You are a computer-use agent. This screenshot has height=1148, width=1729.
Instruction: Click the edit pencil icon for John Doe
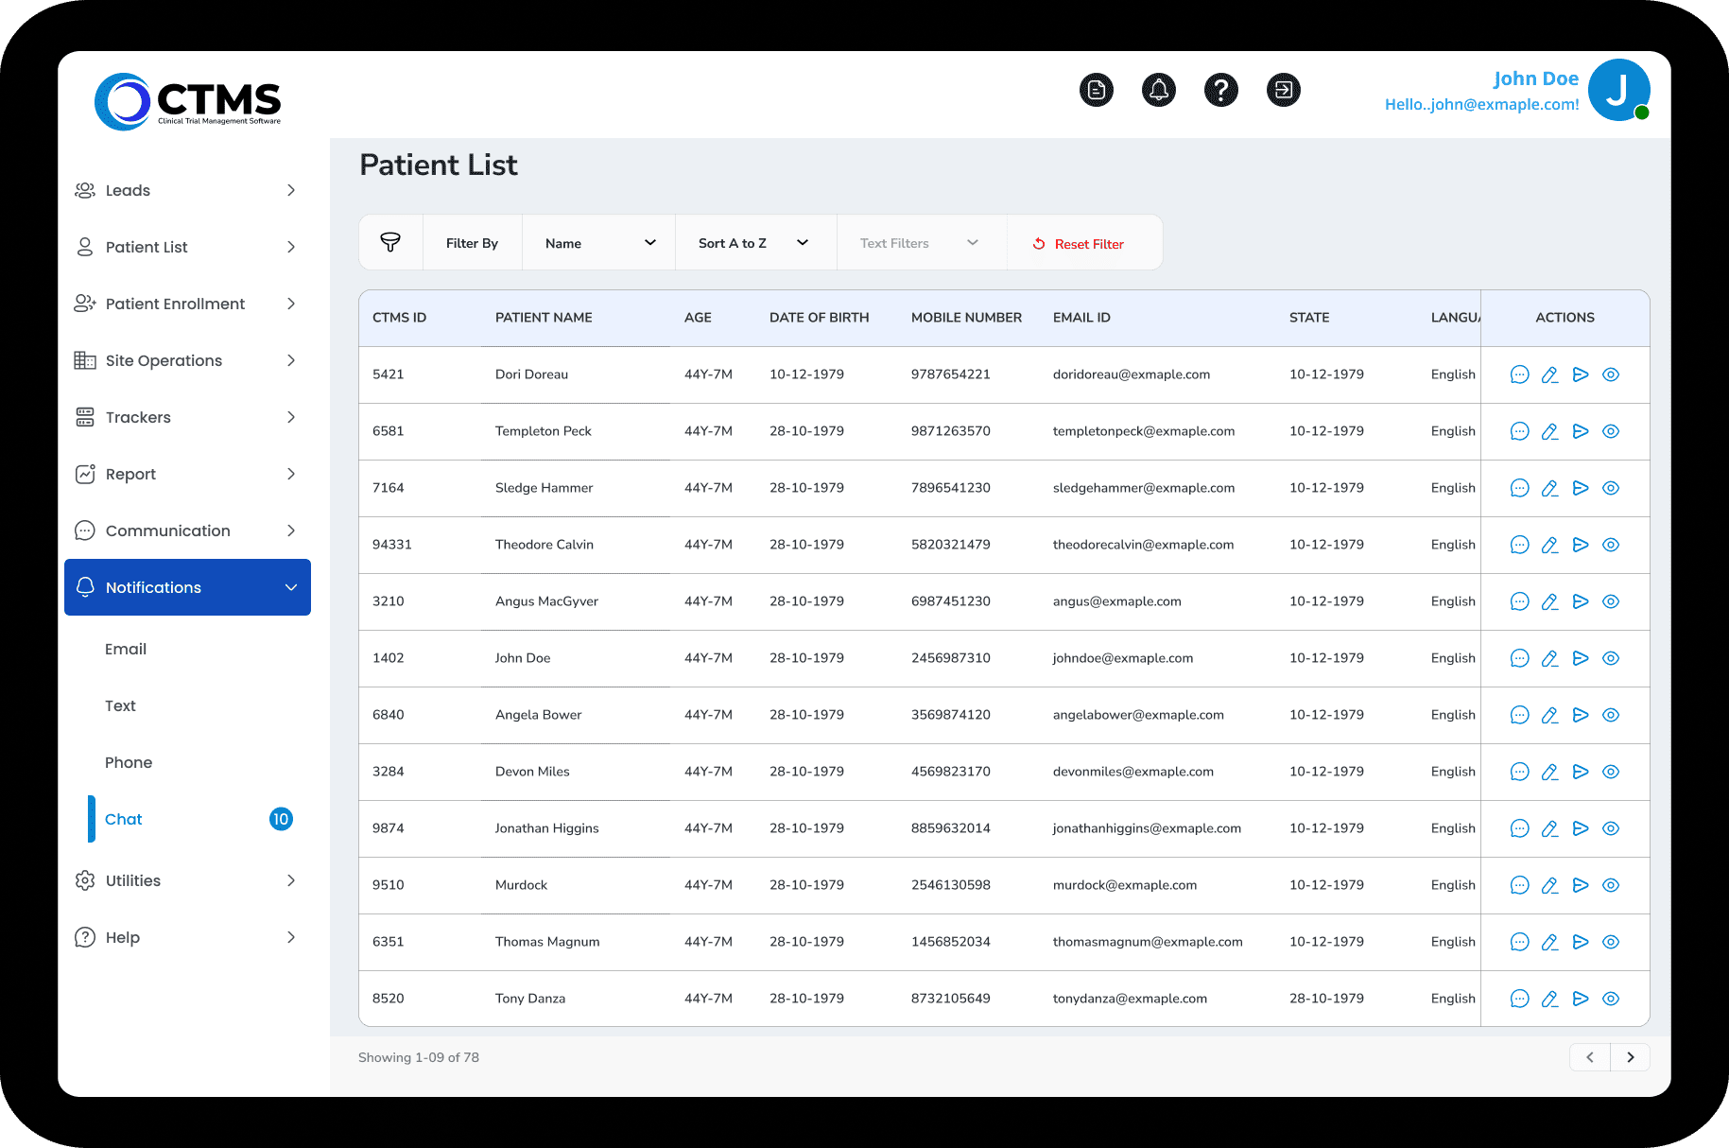pos(1550,658)
